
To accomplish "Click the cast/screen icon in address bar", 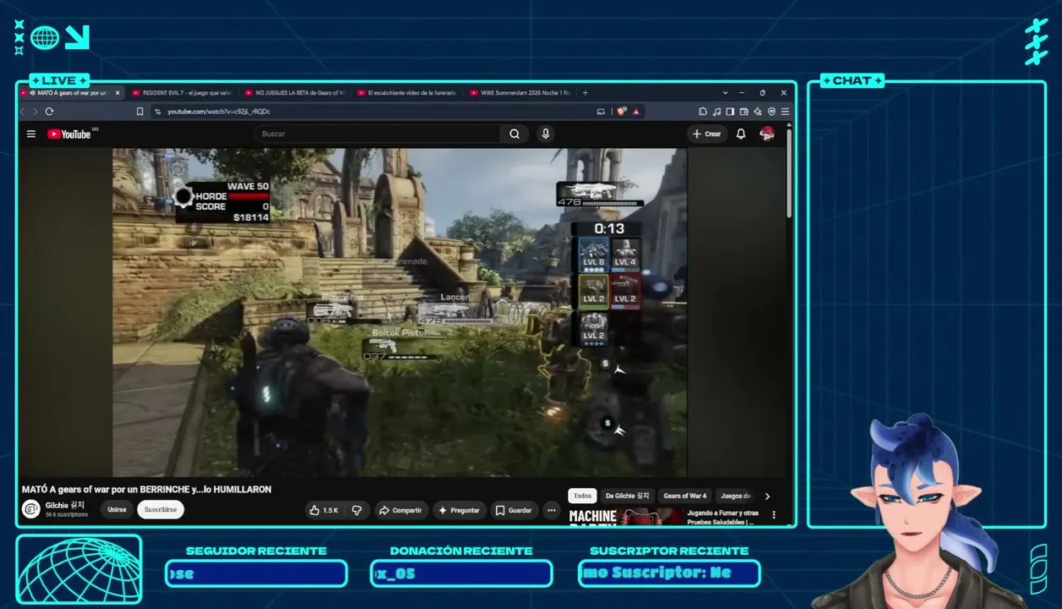I will tap(601, 112).
